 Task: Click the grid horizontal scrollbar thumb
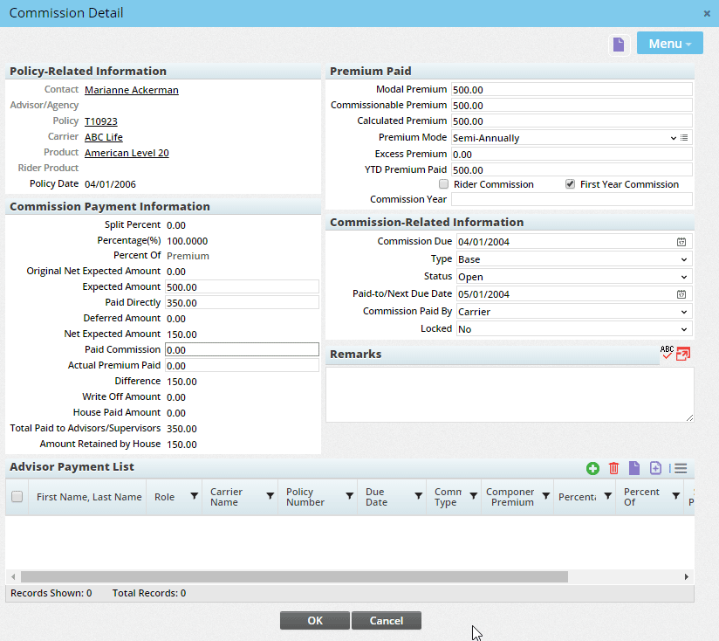point(294,577)
